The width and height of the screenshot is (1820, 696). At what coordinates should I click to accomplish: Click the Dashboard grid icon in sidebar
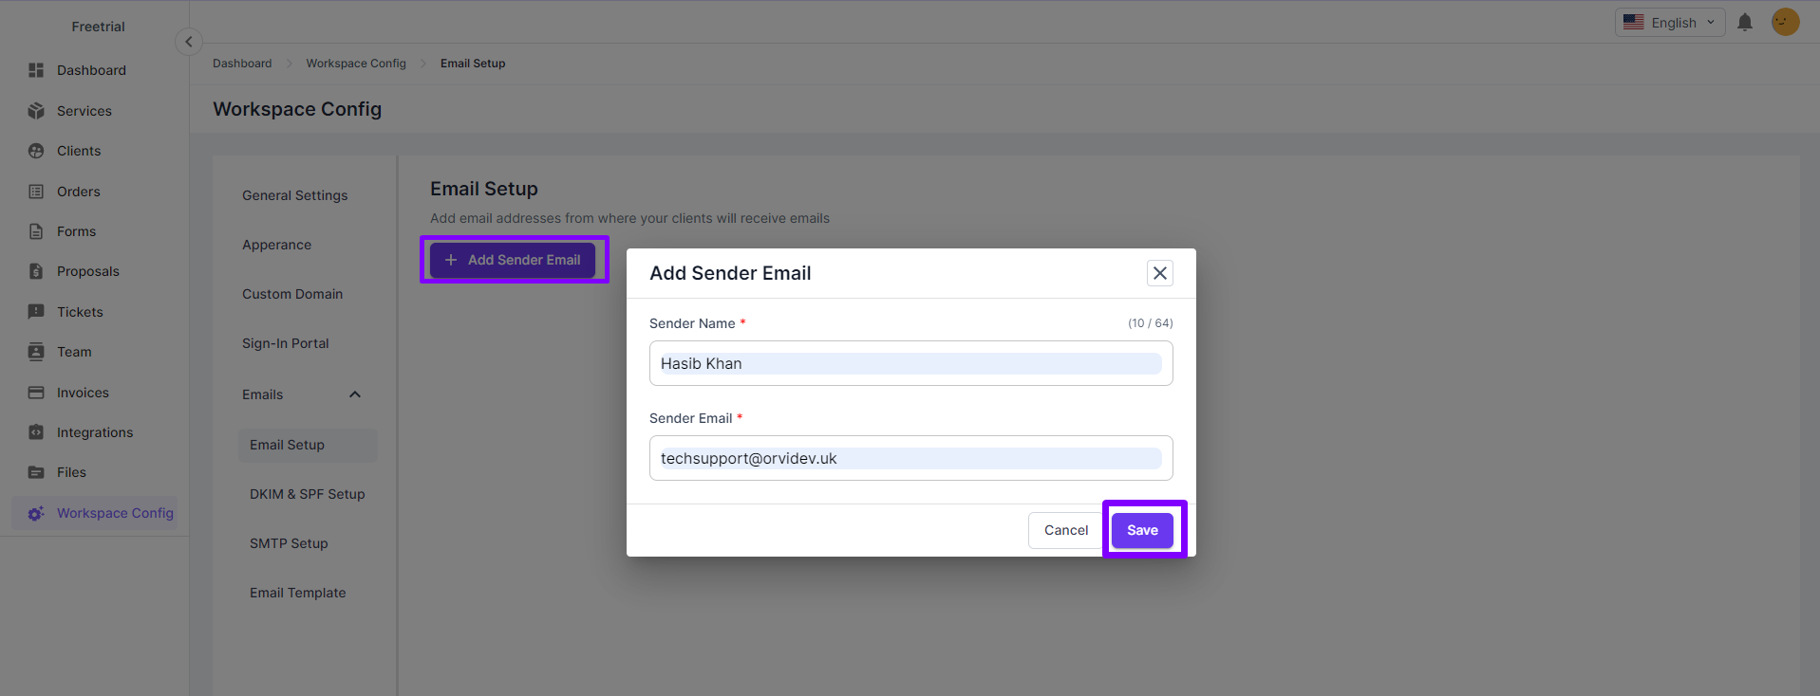tap(36, 70)
